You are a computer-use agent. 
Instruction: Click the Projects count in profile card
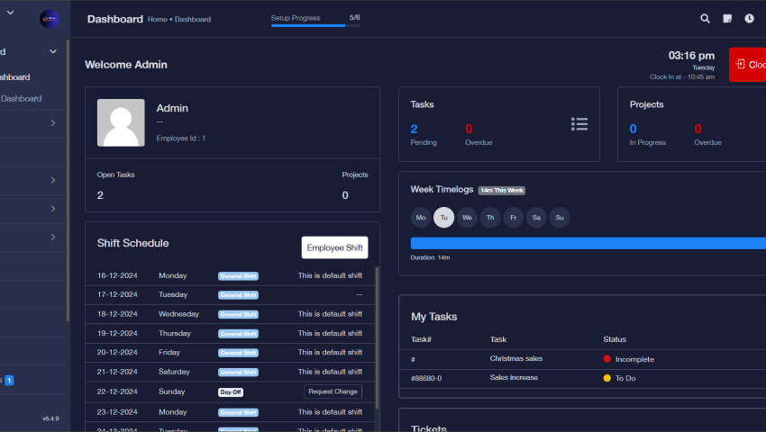coord(345,195)
